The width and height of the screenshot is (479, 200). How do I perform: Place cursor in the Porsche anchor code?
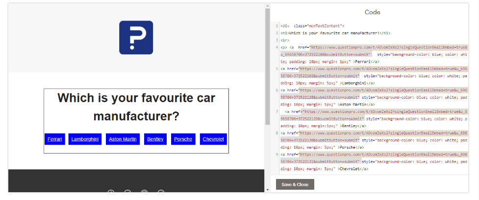click(x=374, y=140)
